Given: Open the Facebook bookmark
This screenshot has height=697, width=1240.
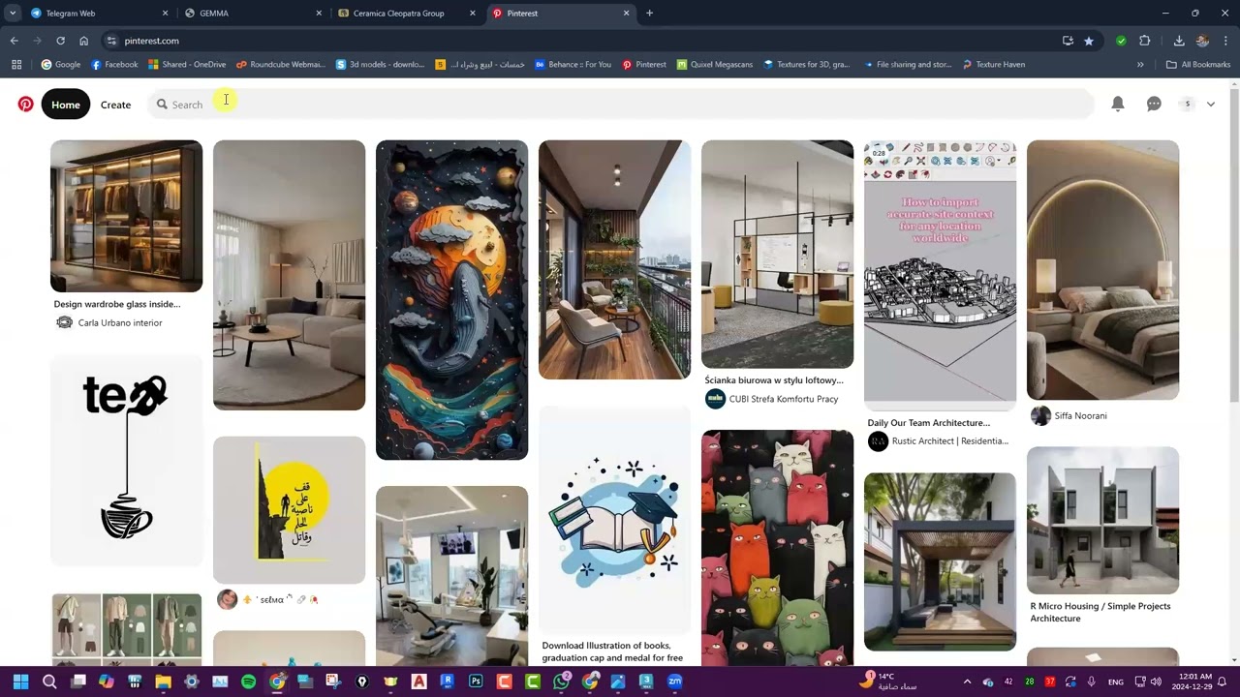Looking at the screenshot, I should click(114, 65).
